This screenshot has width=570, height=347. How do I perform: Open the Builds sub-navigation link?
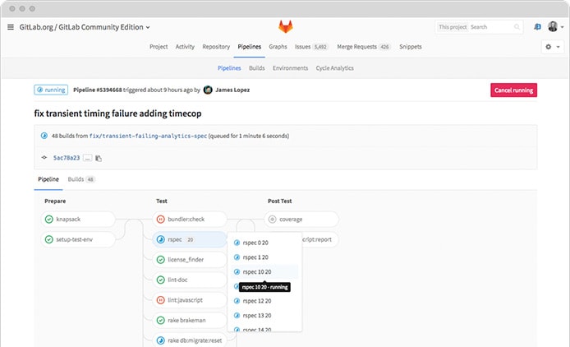(256, 68)
